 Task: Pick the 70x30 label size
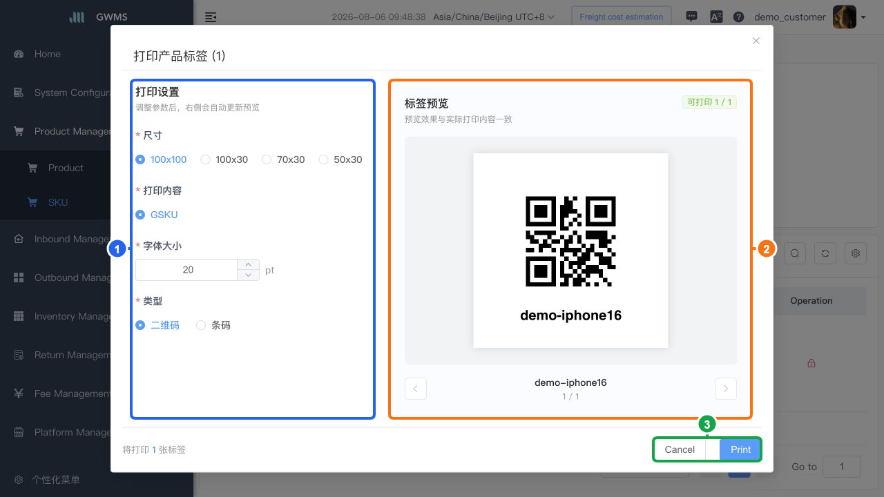tap(283, 159)
